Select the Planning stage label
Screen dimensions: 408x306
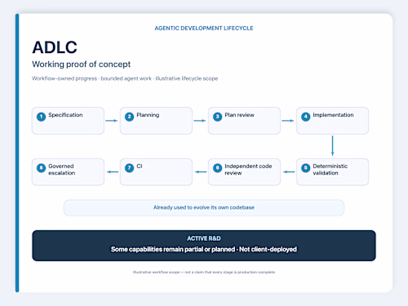pos(148,115)
